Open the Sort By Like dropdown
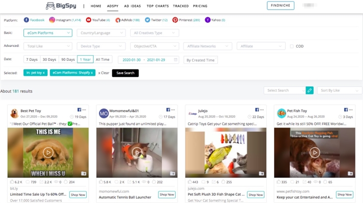 coord(339,90)
